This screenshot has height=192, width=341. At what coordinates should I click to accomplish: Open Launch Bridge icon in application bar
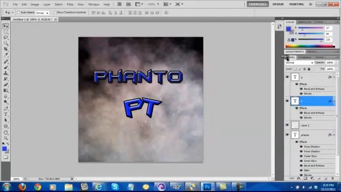(119, 4)
